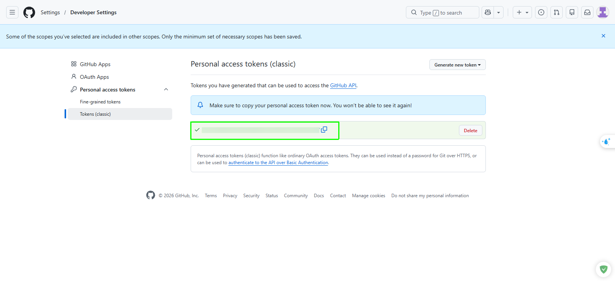Open Notifications inbox icon
Screen dimensions: 615x281
click(x=587, y=12)
